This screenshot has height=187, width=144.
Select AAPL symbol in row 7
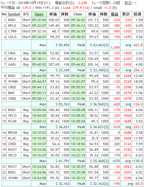(12, 65)
